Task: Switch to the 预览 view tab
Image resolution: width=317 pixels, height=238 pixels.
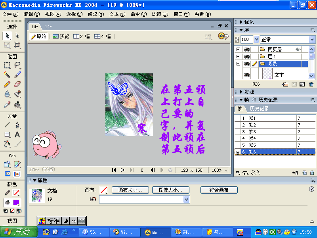Action: (61, 36)
